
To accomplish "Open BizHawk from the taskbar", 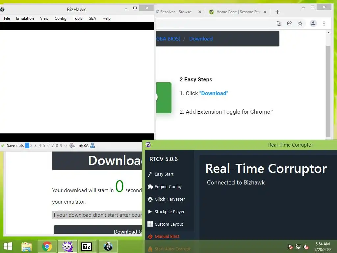I will (x=108, y=246).
